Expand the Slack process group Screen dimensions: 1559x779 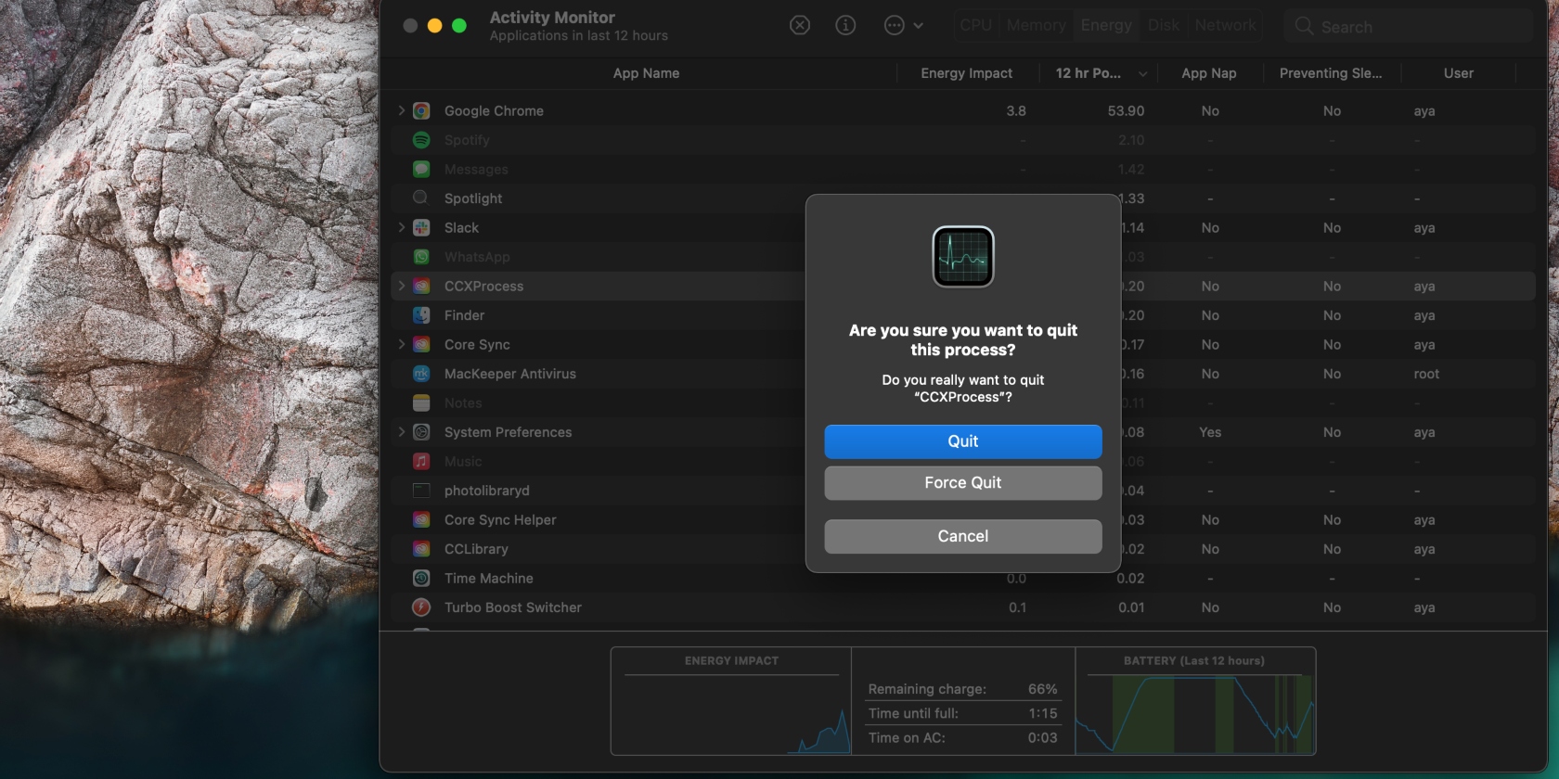(x=401, y=227)
